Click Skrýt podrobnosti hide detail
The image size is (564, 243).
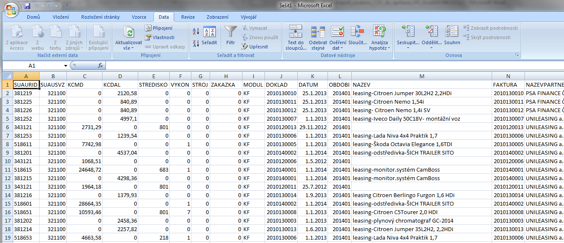(487, 37)
